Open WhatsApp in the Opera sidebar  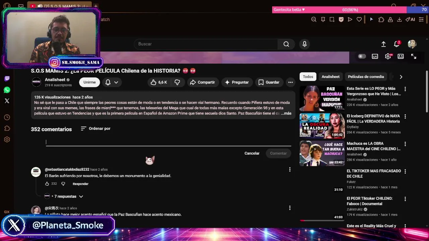tap(7, 90)
